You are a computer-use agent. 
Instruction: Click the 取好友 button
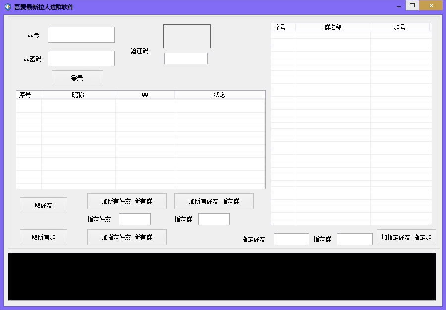(44, 205)
